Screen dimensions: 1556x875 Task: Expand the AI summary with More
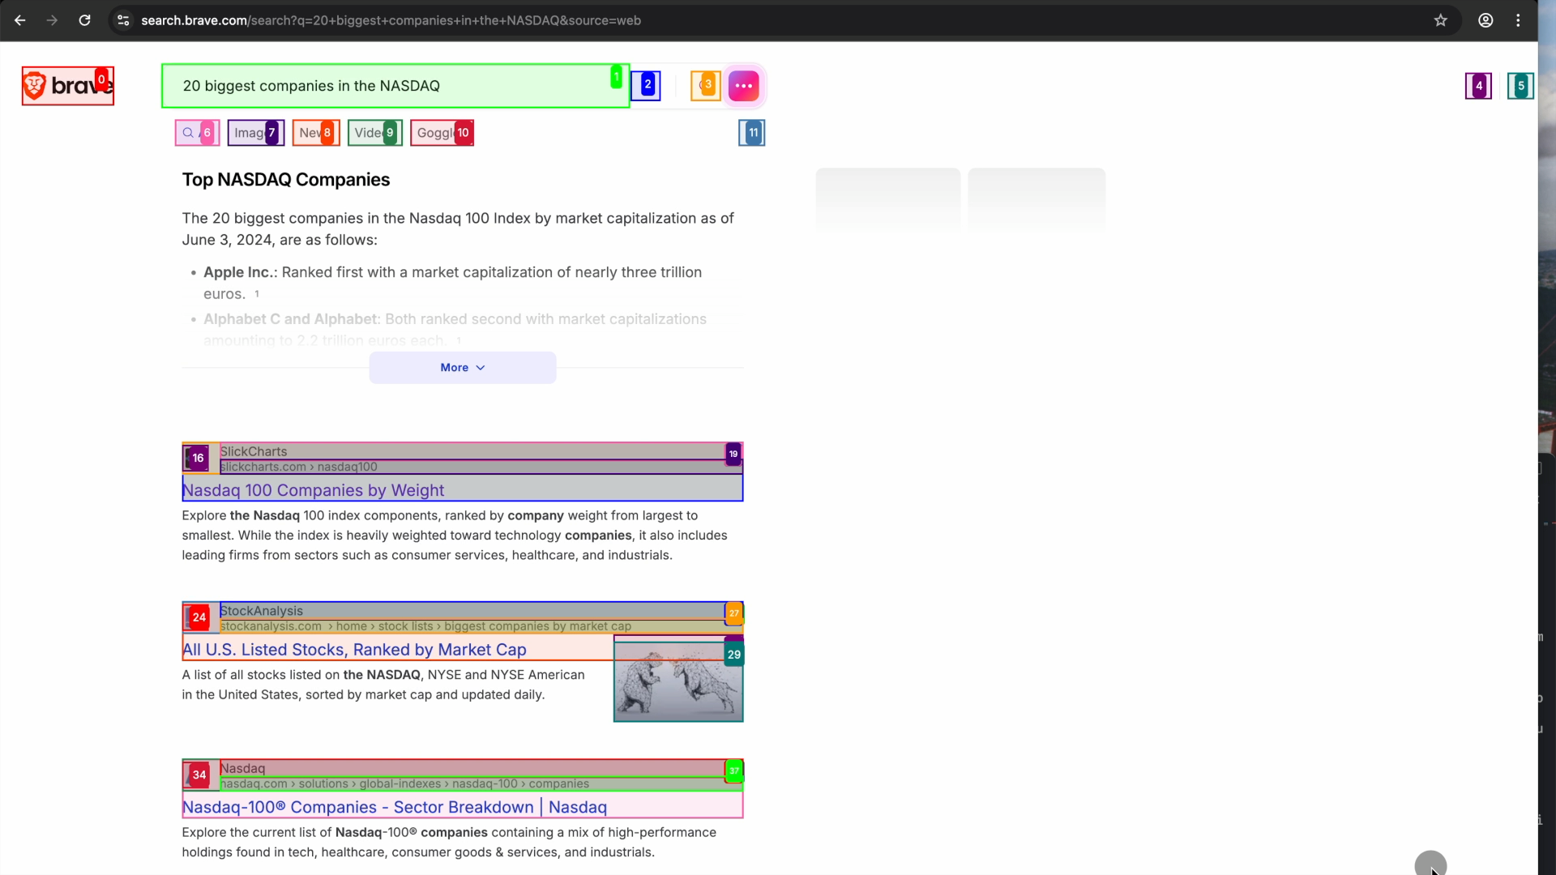coord(463,368)
